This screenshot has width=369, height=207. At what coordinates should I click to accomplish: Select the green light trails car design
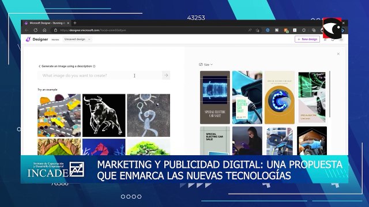coord(312,97)
